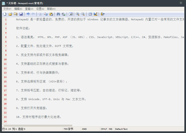Click the text 软件功能

click(x=23, y=28)
